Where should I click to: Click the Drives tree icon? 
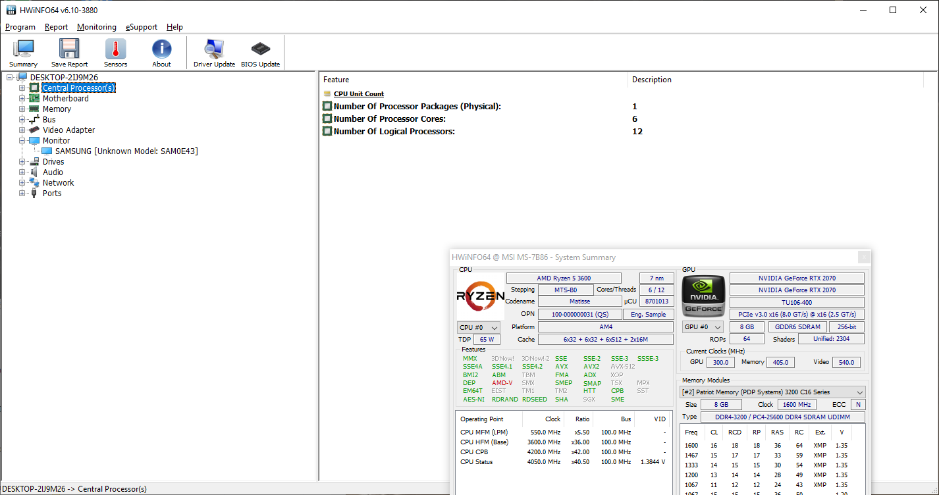click(x=34, y=161)
